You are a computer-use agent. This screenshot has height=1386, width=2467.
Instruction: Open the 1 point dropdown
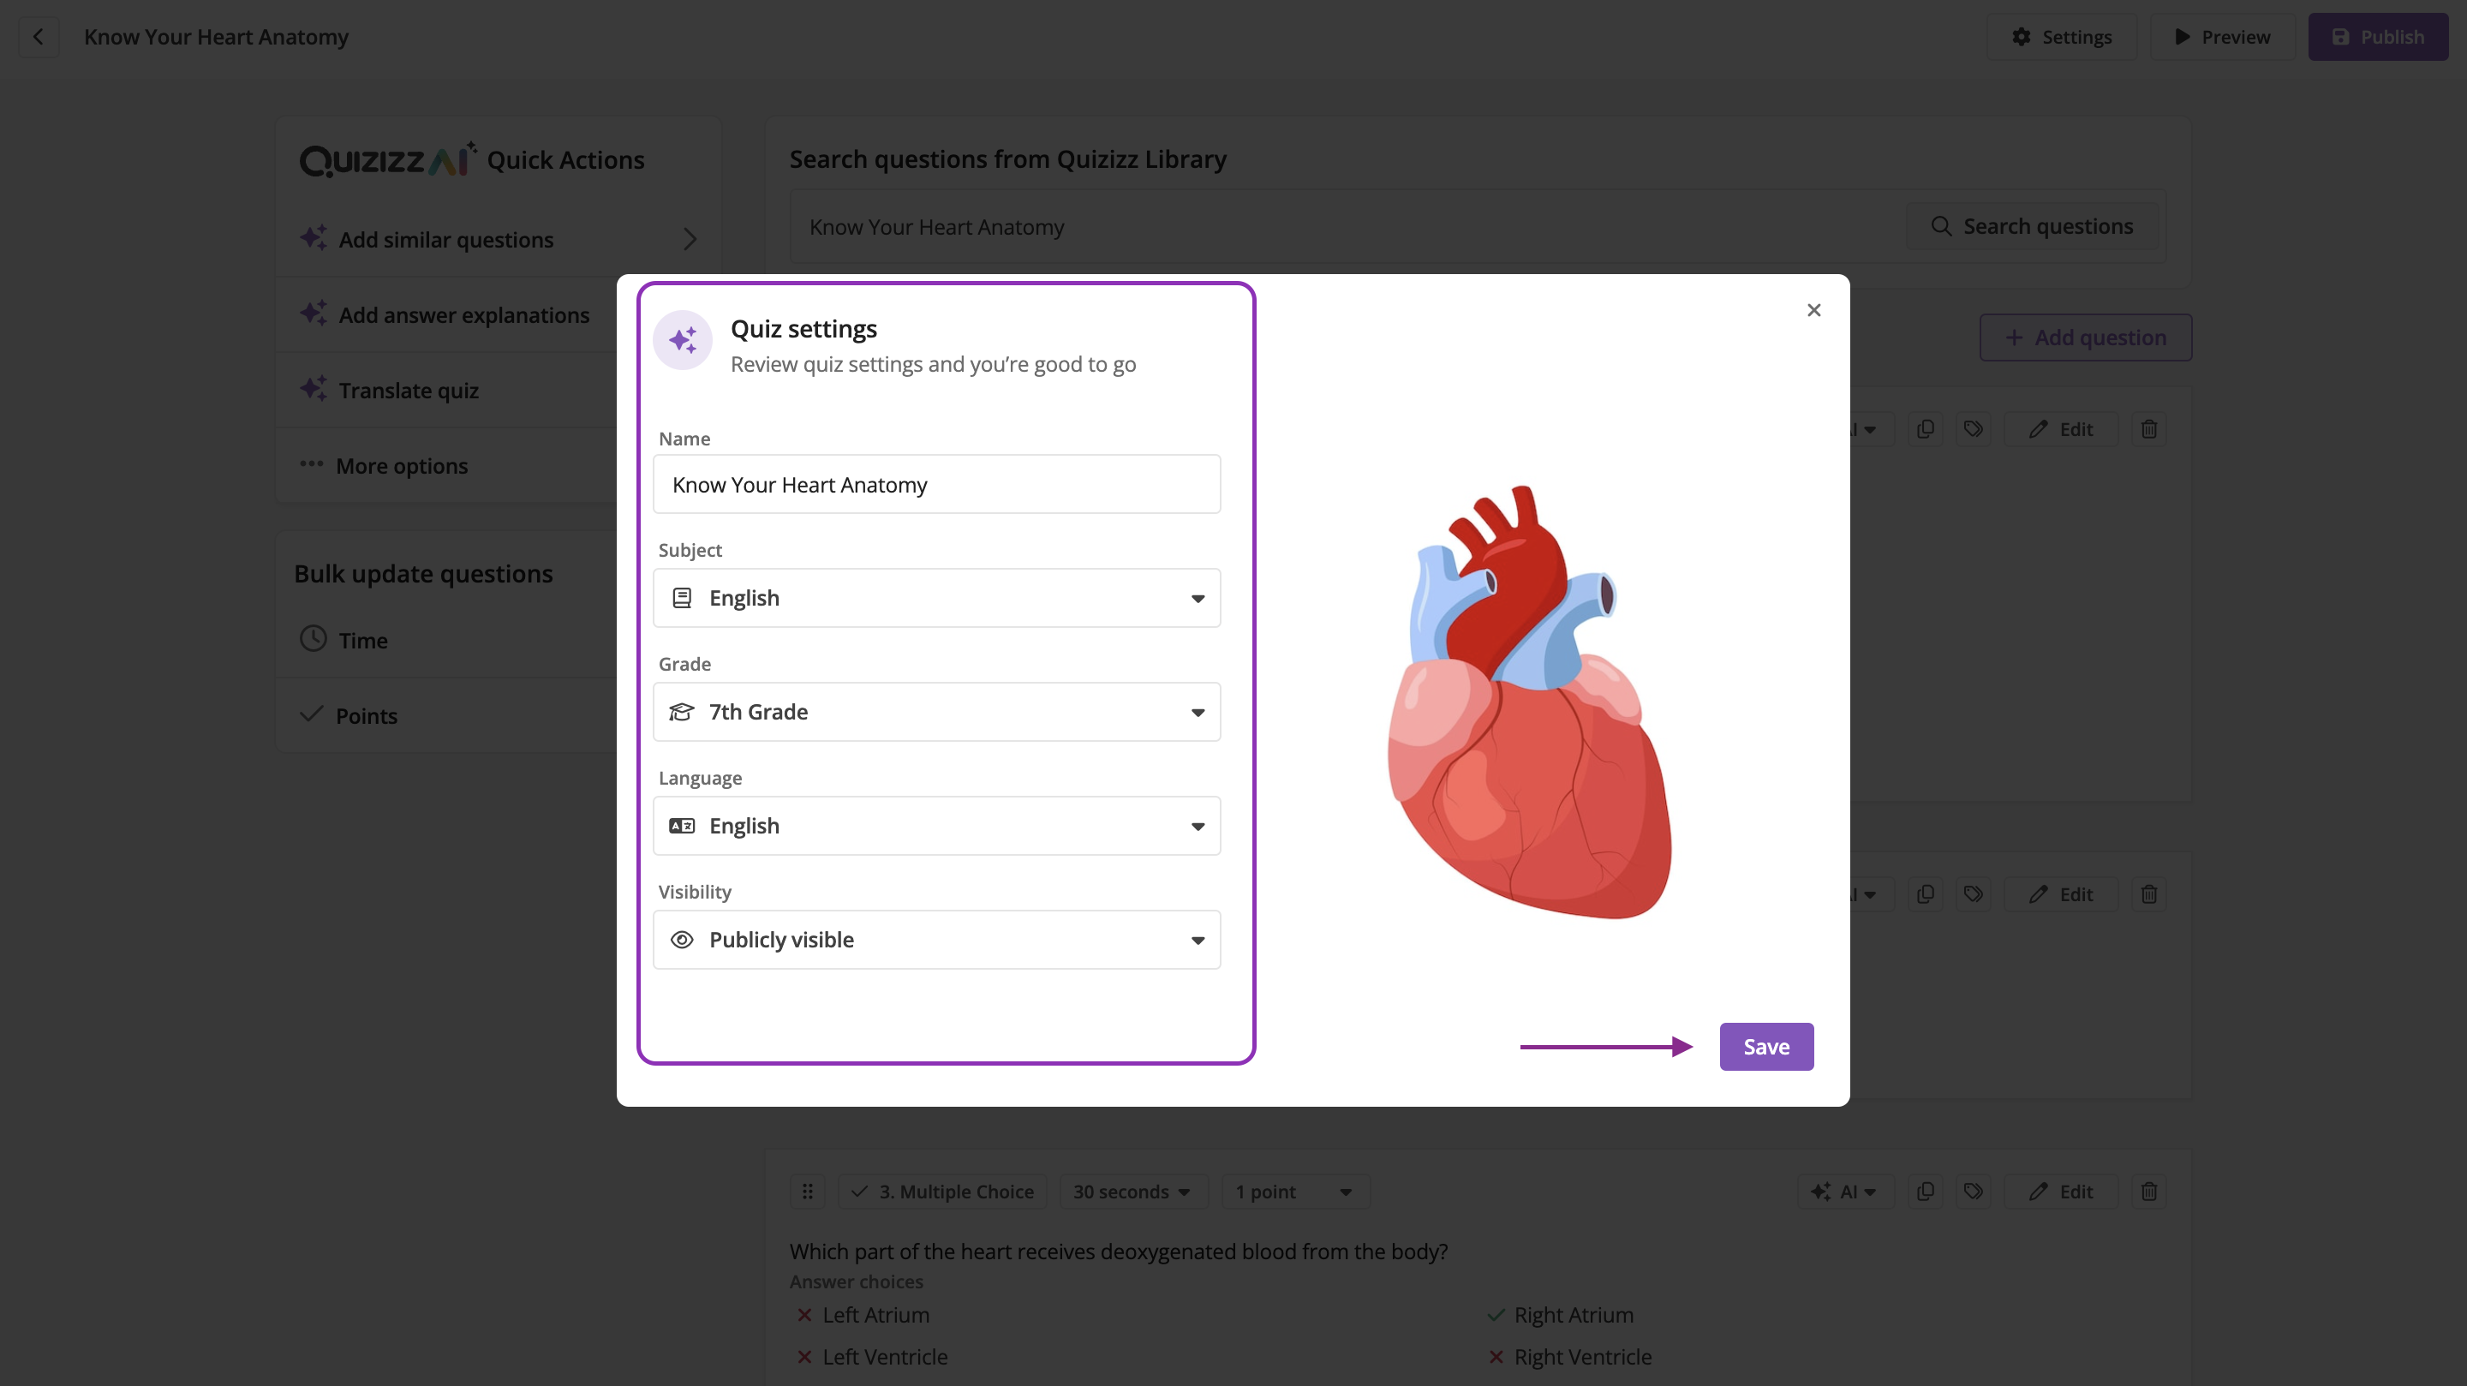[1295, 1192]
